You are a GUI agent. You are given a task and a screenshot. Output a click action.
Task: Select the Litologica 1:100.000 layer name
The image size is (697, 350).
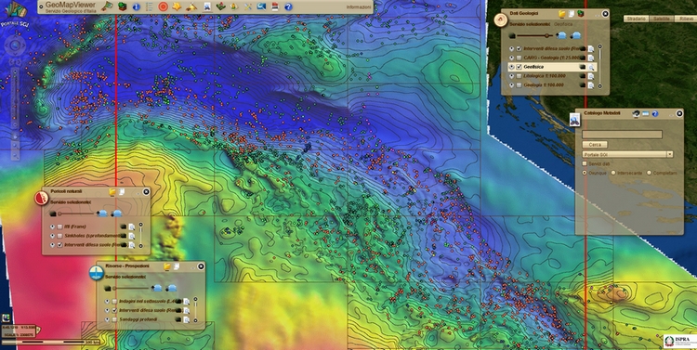click(545, 76)
